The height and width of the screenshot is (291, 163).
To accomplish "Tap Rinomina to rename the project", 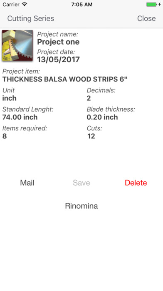I will pyautogui.click(x=81, y=206).
